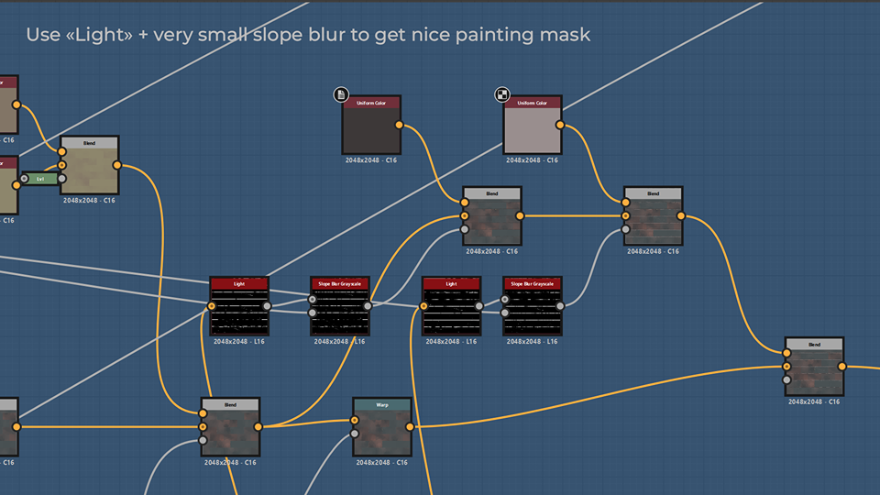
Task: Select the Warp node
Action: coord(382,427)
